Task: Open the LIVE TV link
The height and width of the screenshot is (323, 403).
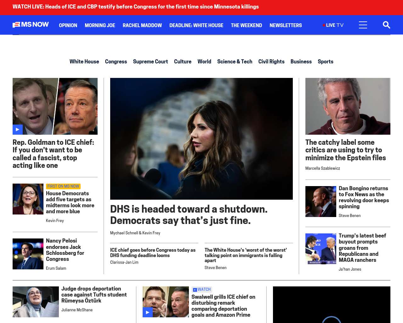Action: click(333, 25)
